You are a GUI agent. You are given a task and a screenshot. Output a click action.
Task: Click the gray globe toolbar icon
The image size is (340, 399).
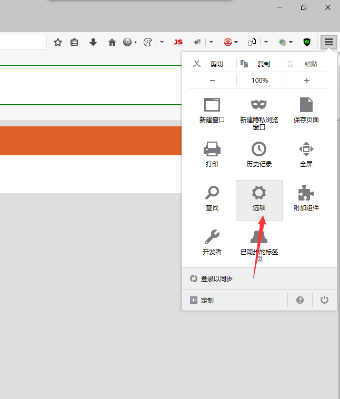point(127,42)
